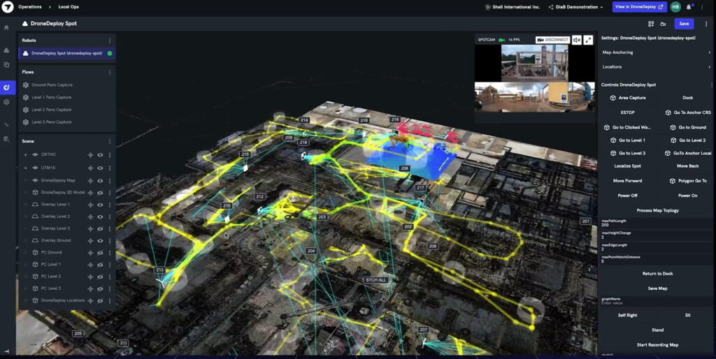The height and width of the screenshot is (359, 716).
Task: Go to Operations breadcrumb
Action: click(x=29, y=7)
